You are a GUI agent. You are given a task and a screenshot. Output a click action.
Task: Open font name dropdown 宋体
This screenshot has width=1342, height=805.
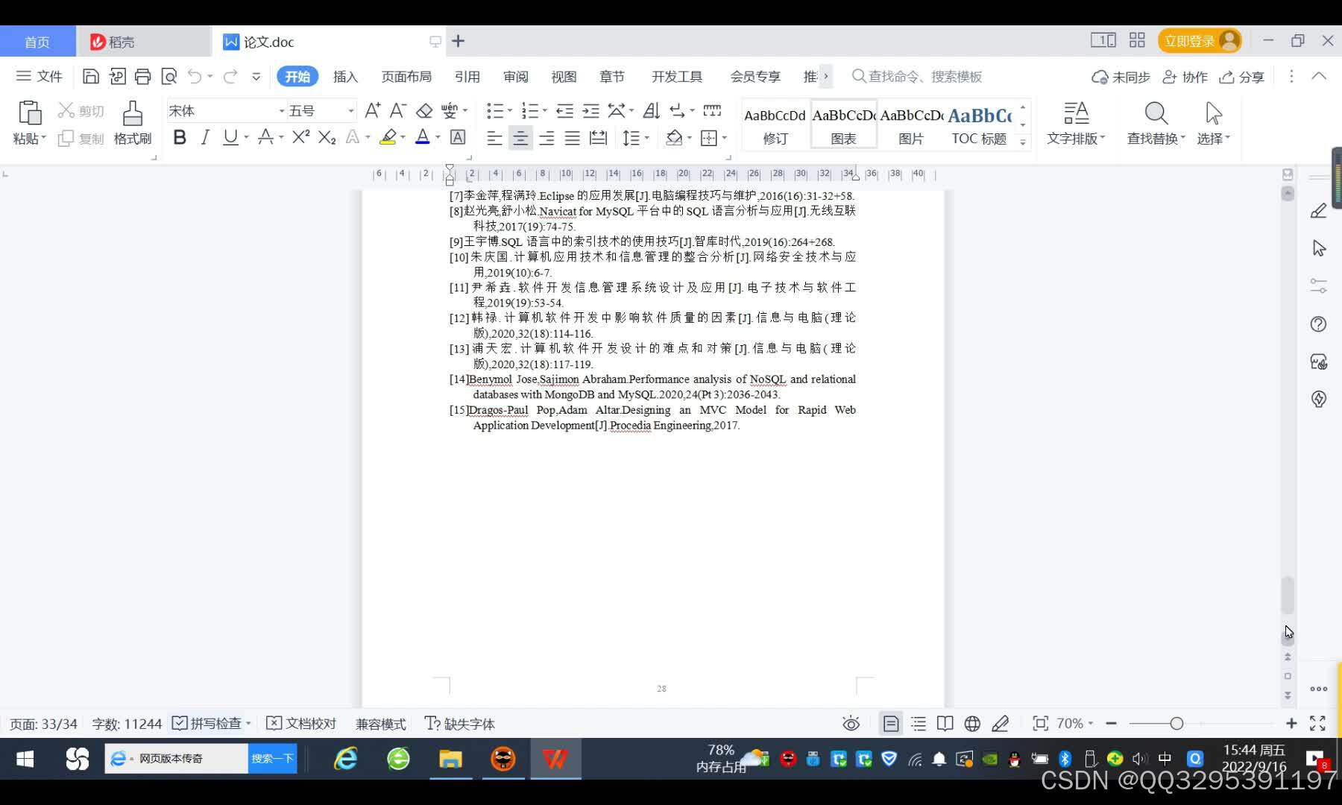coord(282,111)
